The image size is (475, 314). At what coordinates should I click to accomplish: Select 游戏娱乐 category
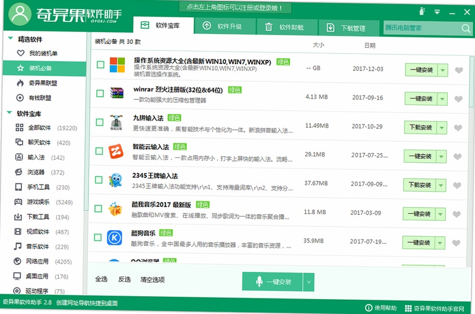tap(43, 202)
